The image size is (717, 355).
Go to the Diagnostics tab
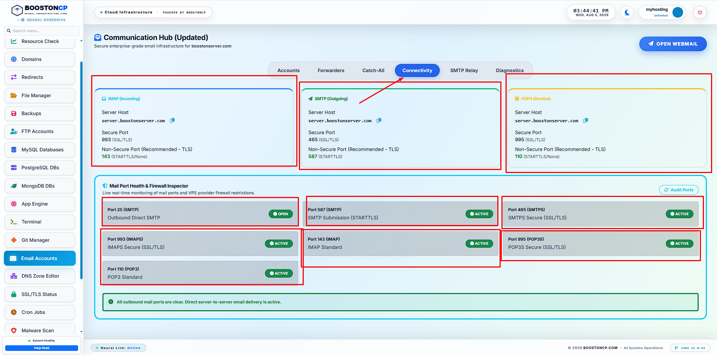(x=510, y=70)
